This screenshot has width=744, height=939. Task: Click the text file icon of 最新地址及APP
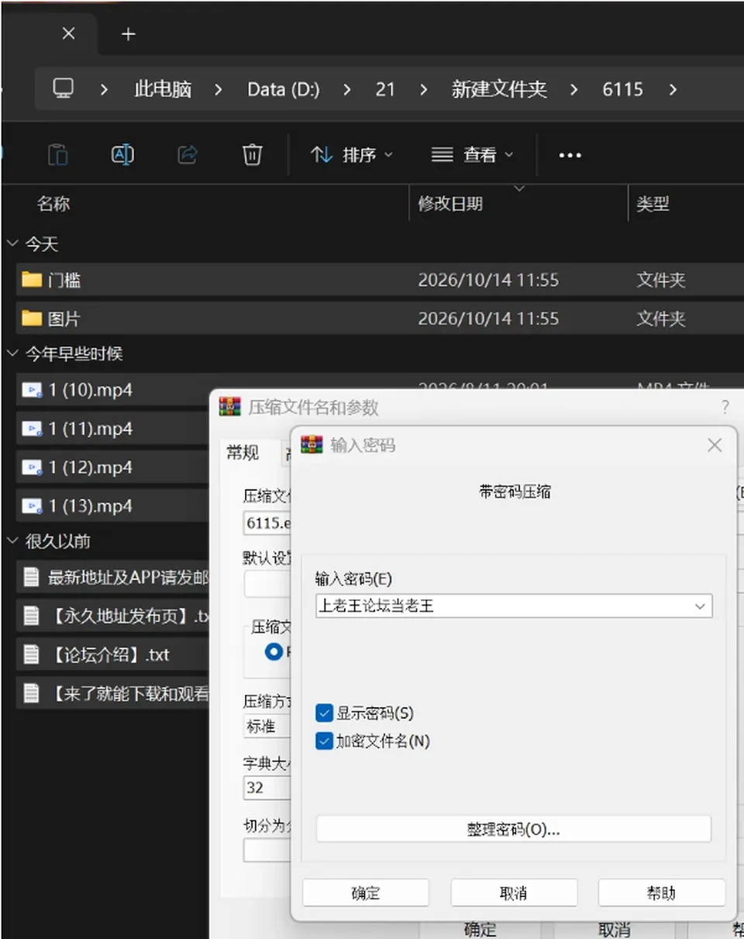(31, 577)
